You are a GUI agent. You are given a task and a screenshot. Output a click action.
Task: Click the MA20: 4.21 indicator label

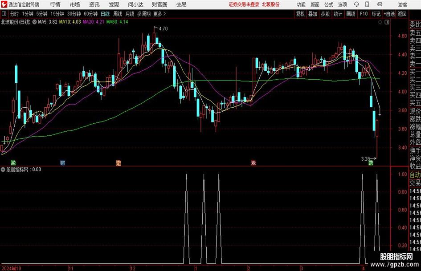click(93, 22)
